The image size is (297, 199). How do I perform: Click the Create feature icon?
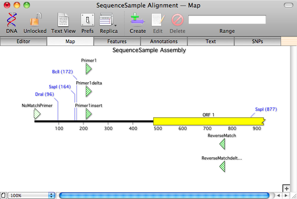coord(138,20)
